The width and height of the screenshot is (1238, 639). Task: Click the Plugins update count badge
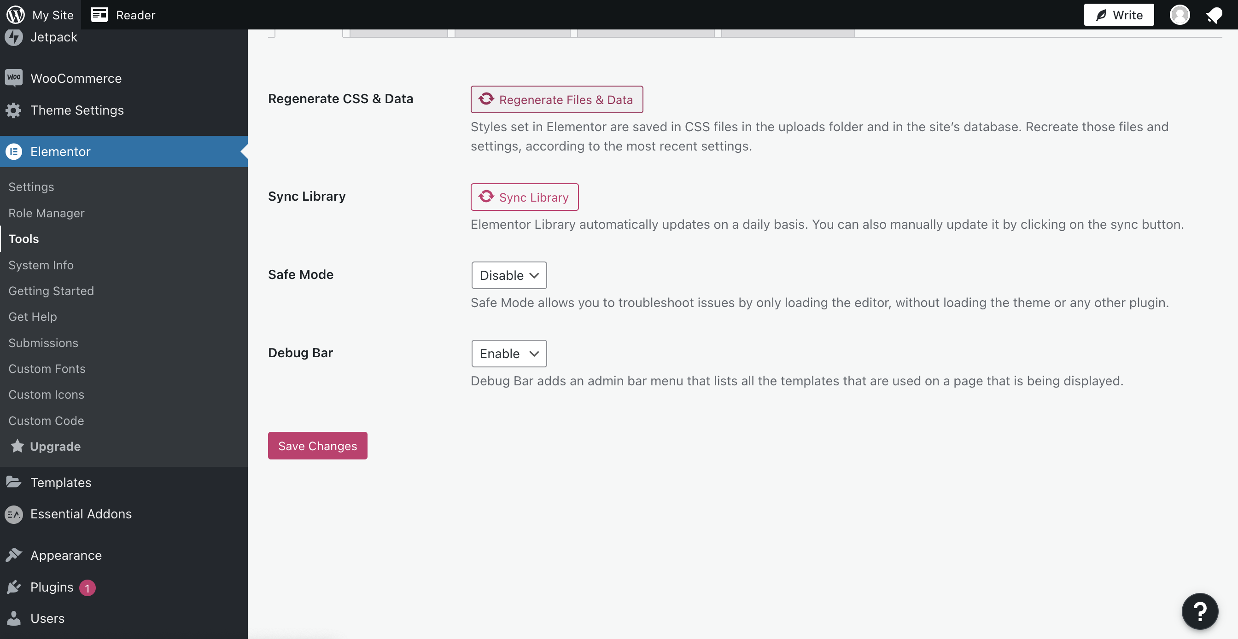tap(87, 587)
